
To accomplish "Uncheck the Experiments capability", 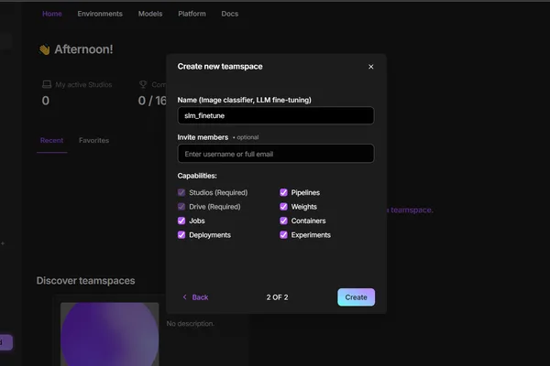I will click(x=283, y=234).
